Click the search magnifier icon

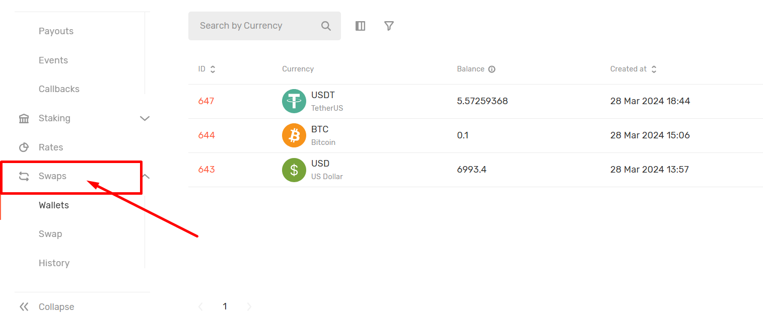(326, 26)
